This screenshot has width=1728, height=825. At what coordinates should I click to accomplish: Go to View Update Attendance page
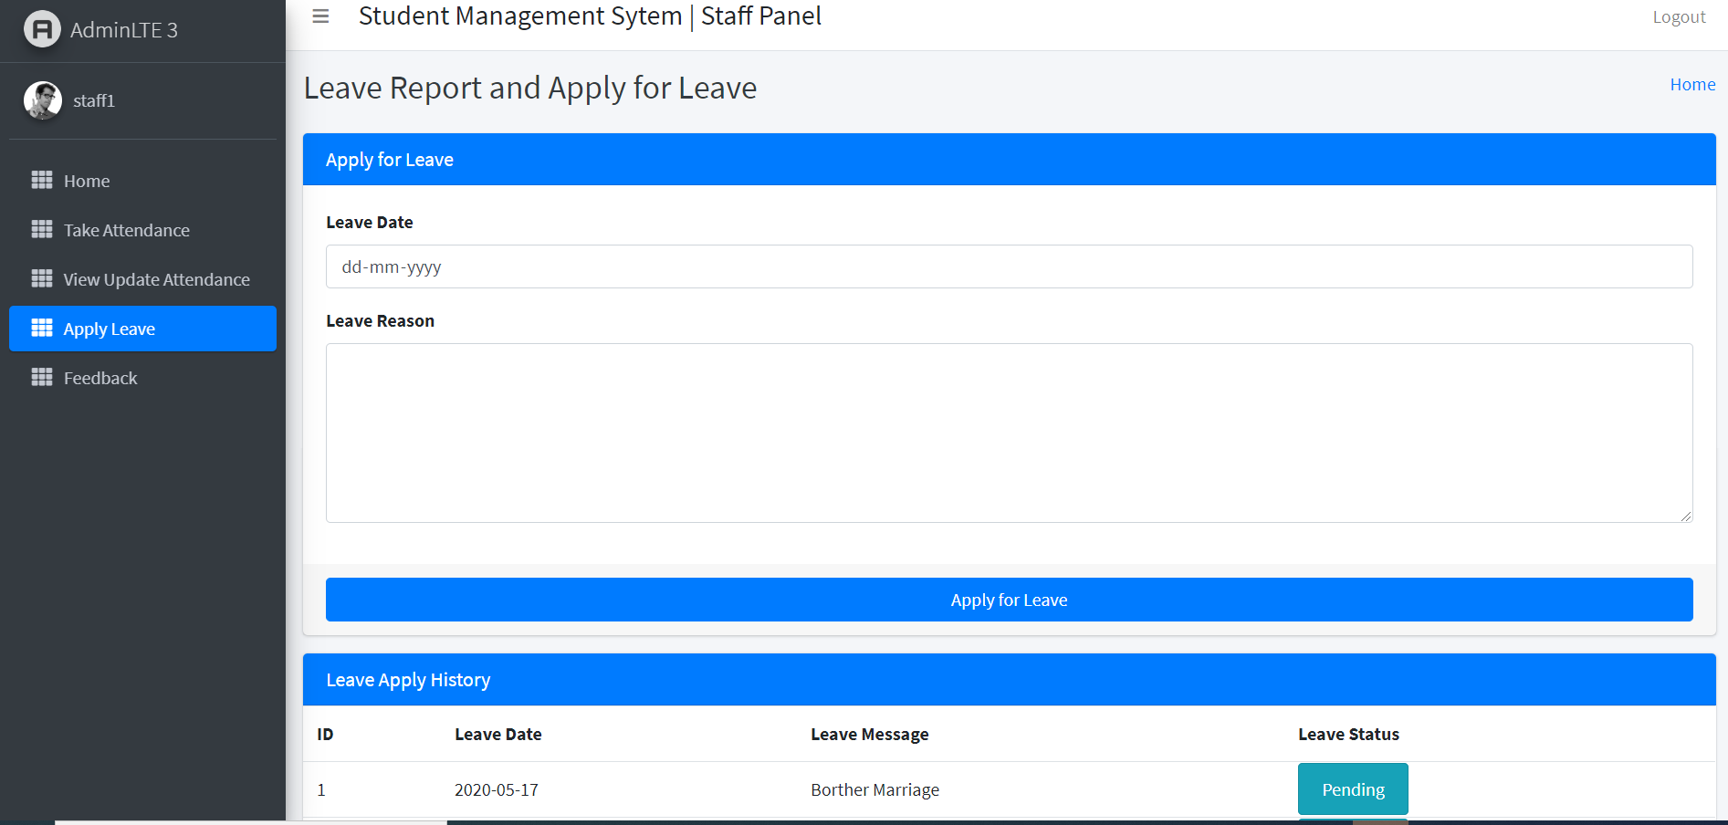(156, 279)
